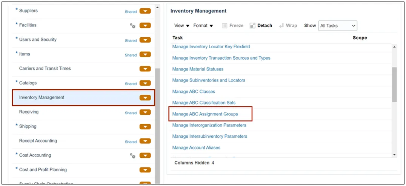Image resolution: width=406 pixels, height=186 pixels.
Task: Click the orange action button for Receiving
Action: pyautogui.click(x=145, y=112)
